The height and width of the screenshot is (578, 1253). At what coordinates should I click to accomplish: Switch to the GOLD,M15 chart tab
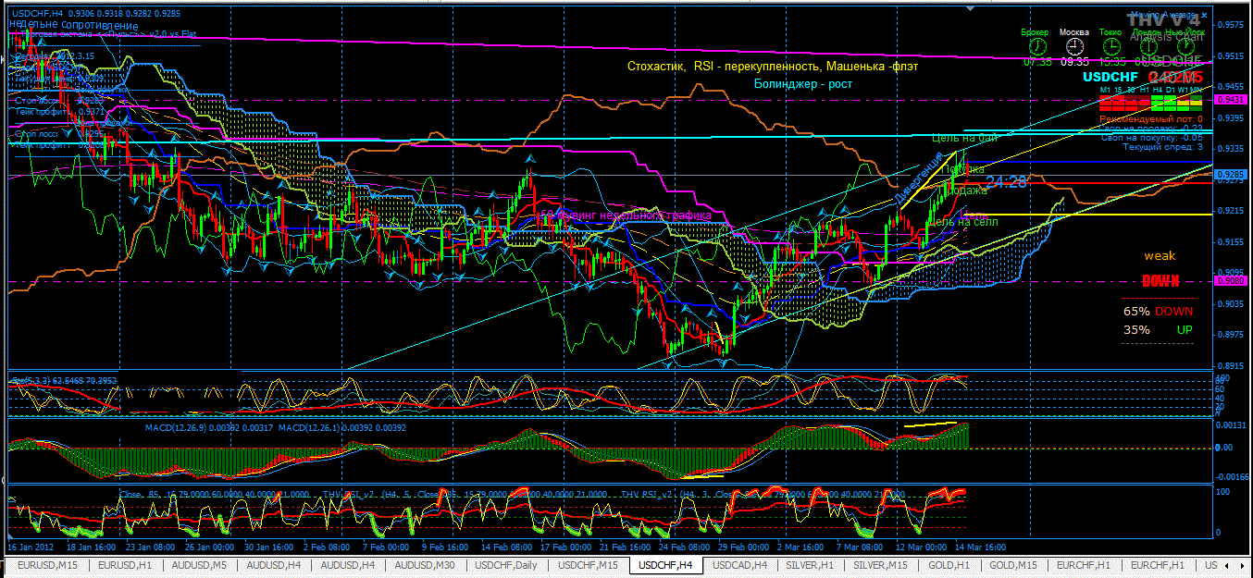[1013, 564]
